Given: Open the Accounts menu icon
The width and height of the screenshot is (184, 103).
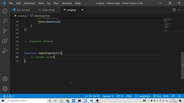Looking at the screenshot, I should (x=5, y=79).
